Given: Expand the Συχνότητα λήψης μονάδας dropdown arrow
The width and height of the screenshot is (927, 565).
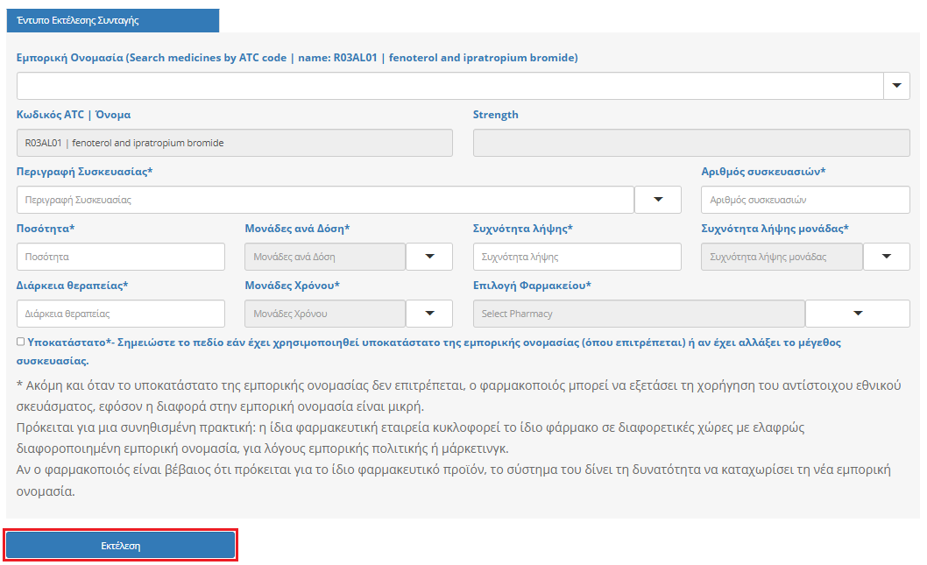Looking at the screenshot, I should coord(887,257).
